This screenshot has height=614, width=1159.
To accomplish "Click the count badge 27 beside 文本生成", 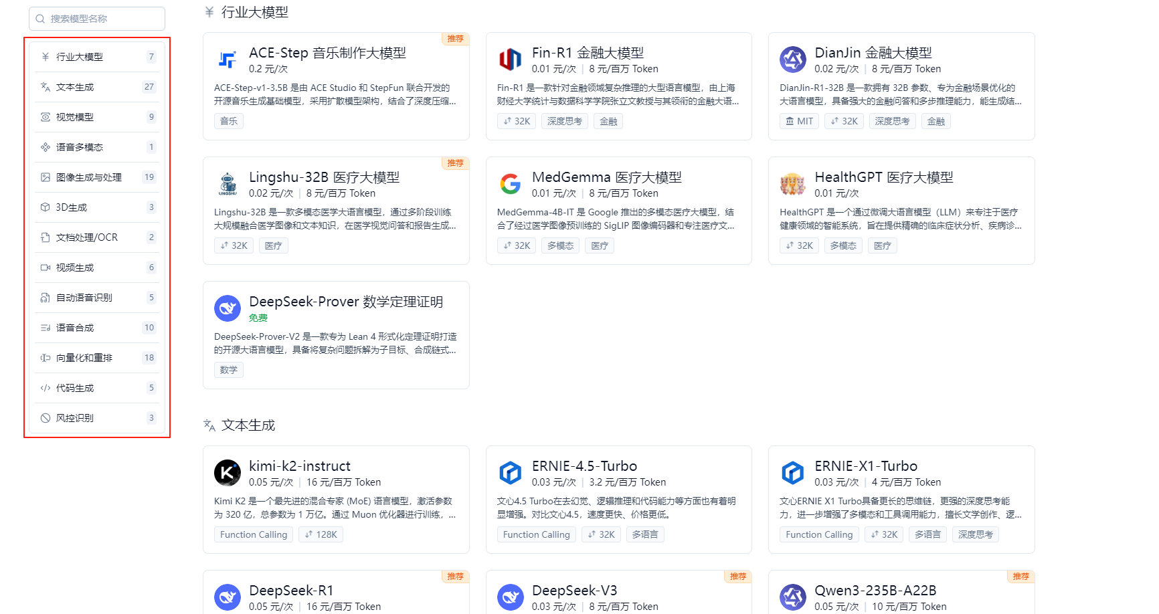I will (149, 87).
